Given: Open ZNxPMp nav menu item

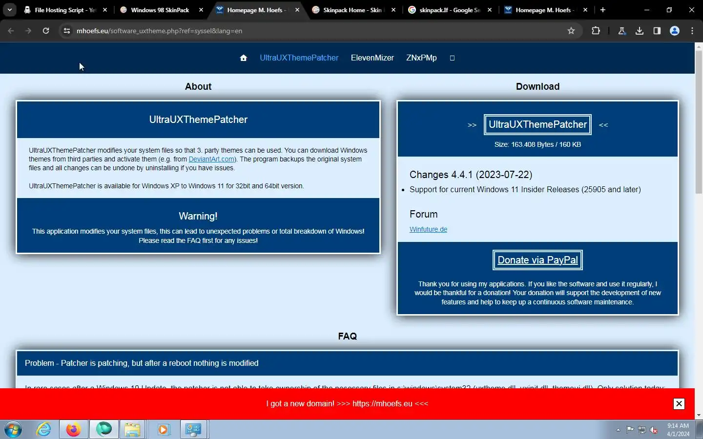Looking at the screenshot, I should (x=421, y=58).
